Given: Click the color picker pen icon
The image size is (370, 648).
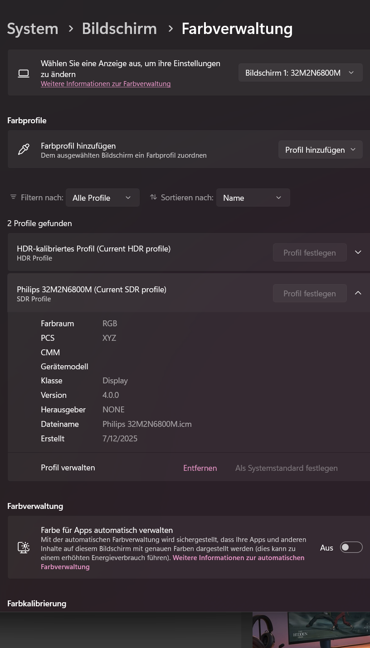Looking at the screenshot, I should pos(24,150).
